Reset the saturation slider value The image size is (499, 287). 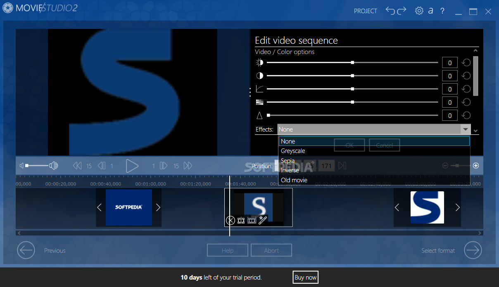coord(466,102)
